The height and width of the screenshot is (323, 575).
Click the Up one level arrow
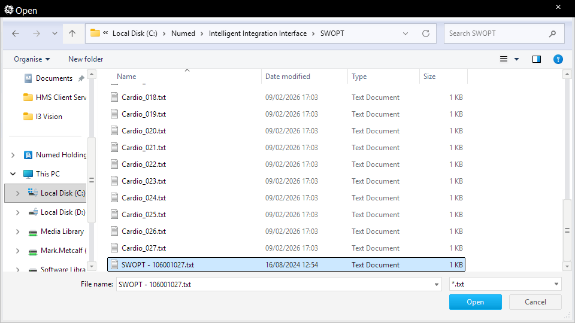pos(72,33)
